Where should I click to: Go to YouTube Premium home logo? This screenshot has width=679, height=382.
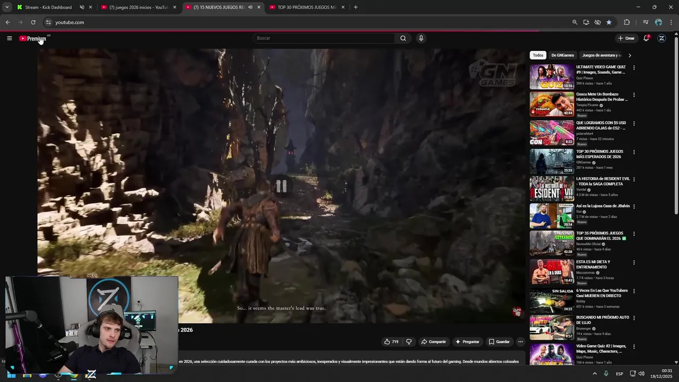click(33, 38)
